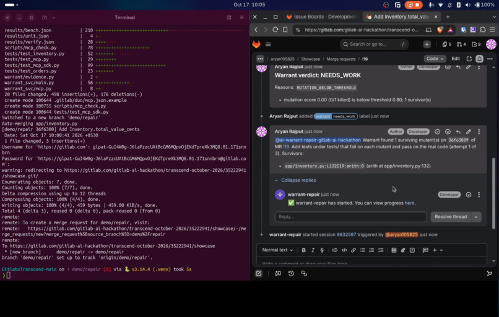Click the Reply input field
The image size is (499, 317).
(350, 217)
